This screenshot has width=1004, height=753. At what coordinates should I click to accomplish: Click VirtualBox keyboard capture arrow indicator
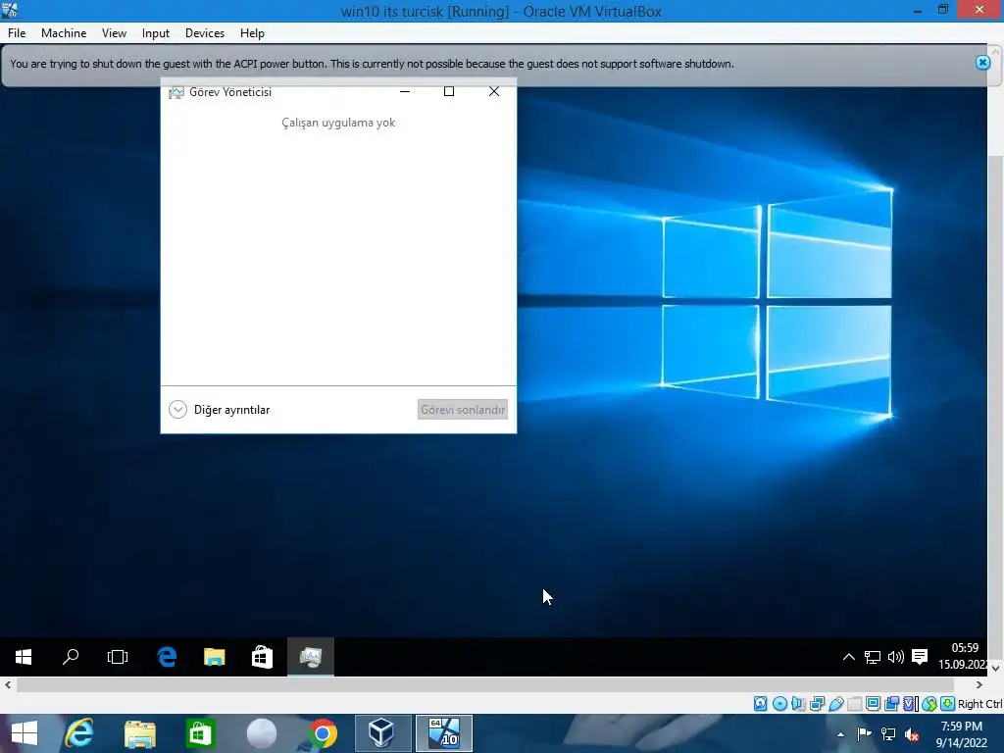(948, 704)
